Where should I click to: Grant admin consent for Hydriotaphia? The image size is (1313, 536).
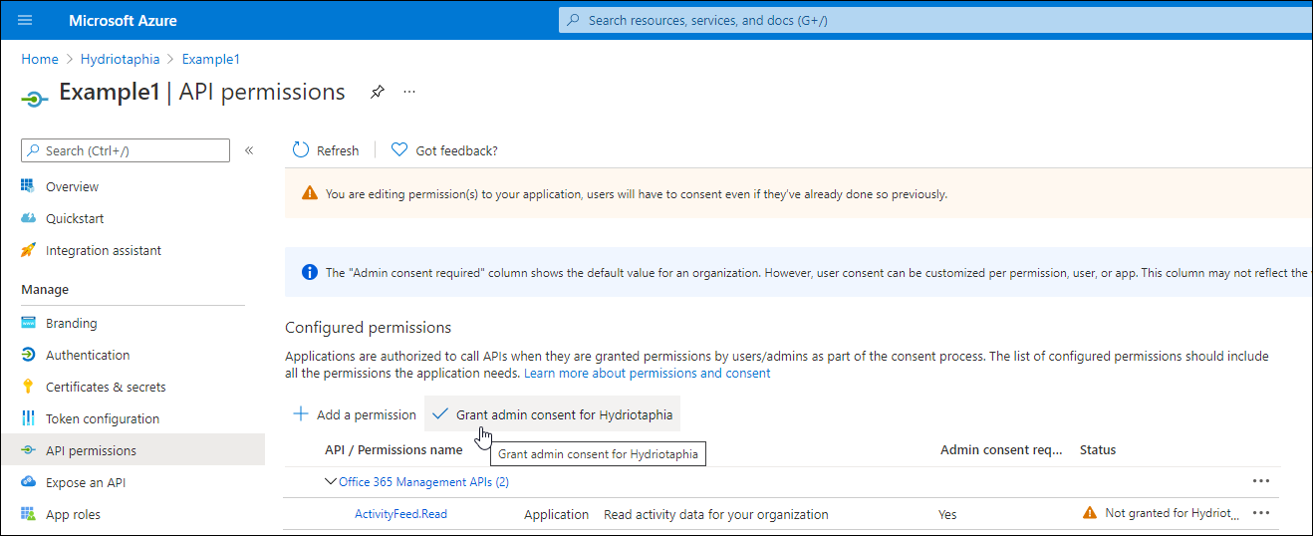coord(553,414)
